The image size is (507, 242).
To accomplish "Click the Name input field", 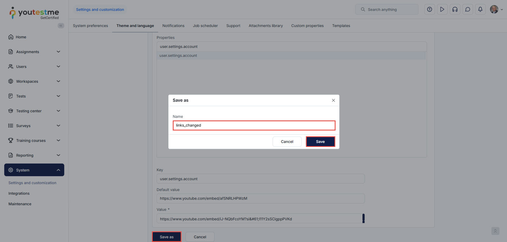I will 254,125.
